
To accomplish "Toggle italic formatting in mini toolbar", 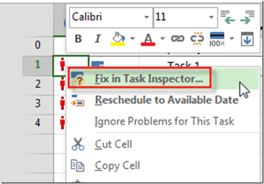I will coord(98,39).
